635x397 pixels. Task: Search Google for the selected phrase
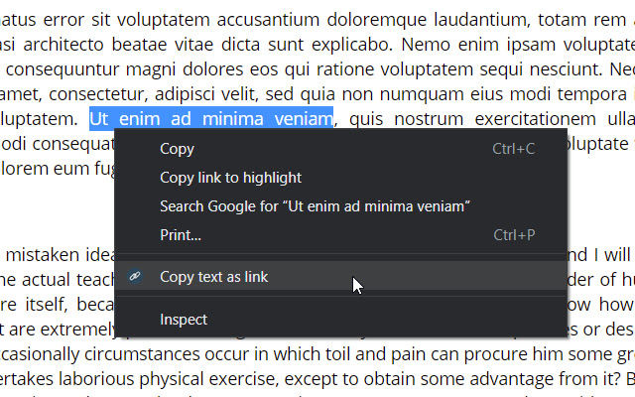click(315, 206)
